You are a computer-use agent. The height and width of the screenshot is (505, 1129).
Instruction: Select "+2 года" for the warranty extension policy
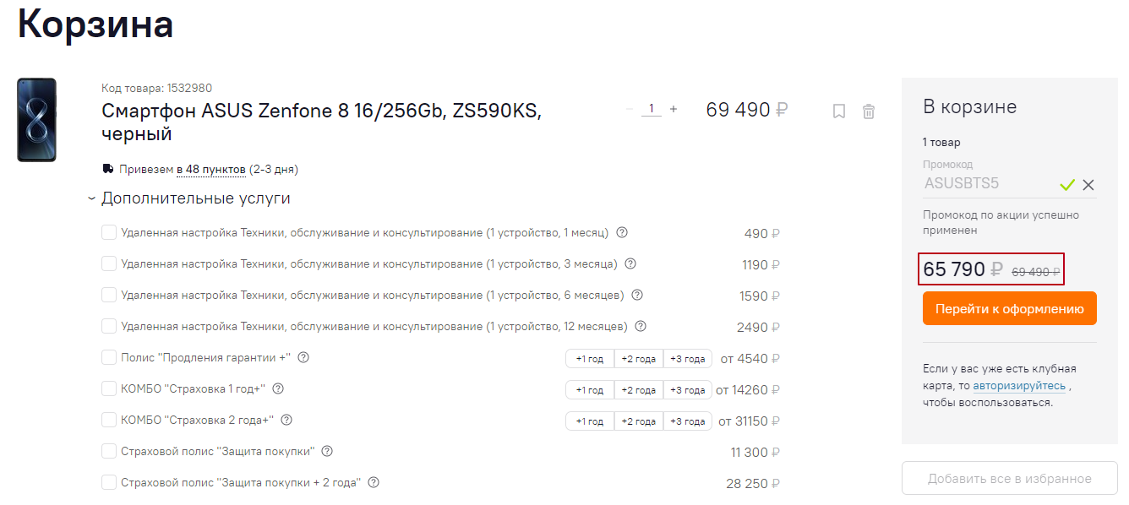click(638, 359)
